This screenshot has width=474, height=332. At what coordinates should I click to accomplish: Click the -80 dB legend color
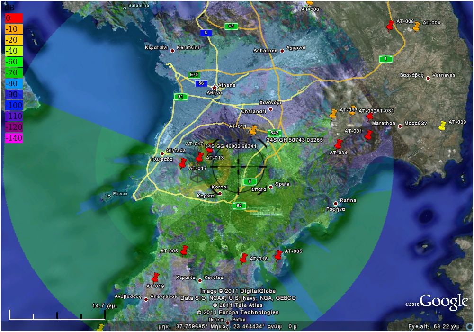pyautogui.click(x=13, y=83)
